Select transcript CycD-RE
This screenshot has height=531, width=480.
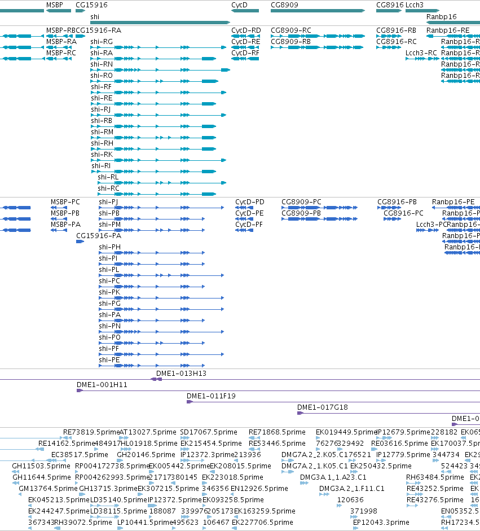[245, 47]
